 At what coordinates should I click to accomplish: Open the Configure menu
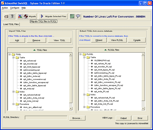click(15, 8)
